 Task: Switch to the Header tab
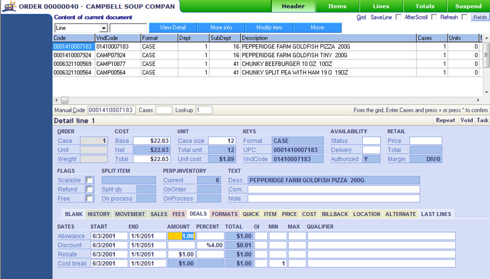pos(293,6)
